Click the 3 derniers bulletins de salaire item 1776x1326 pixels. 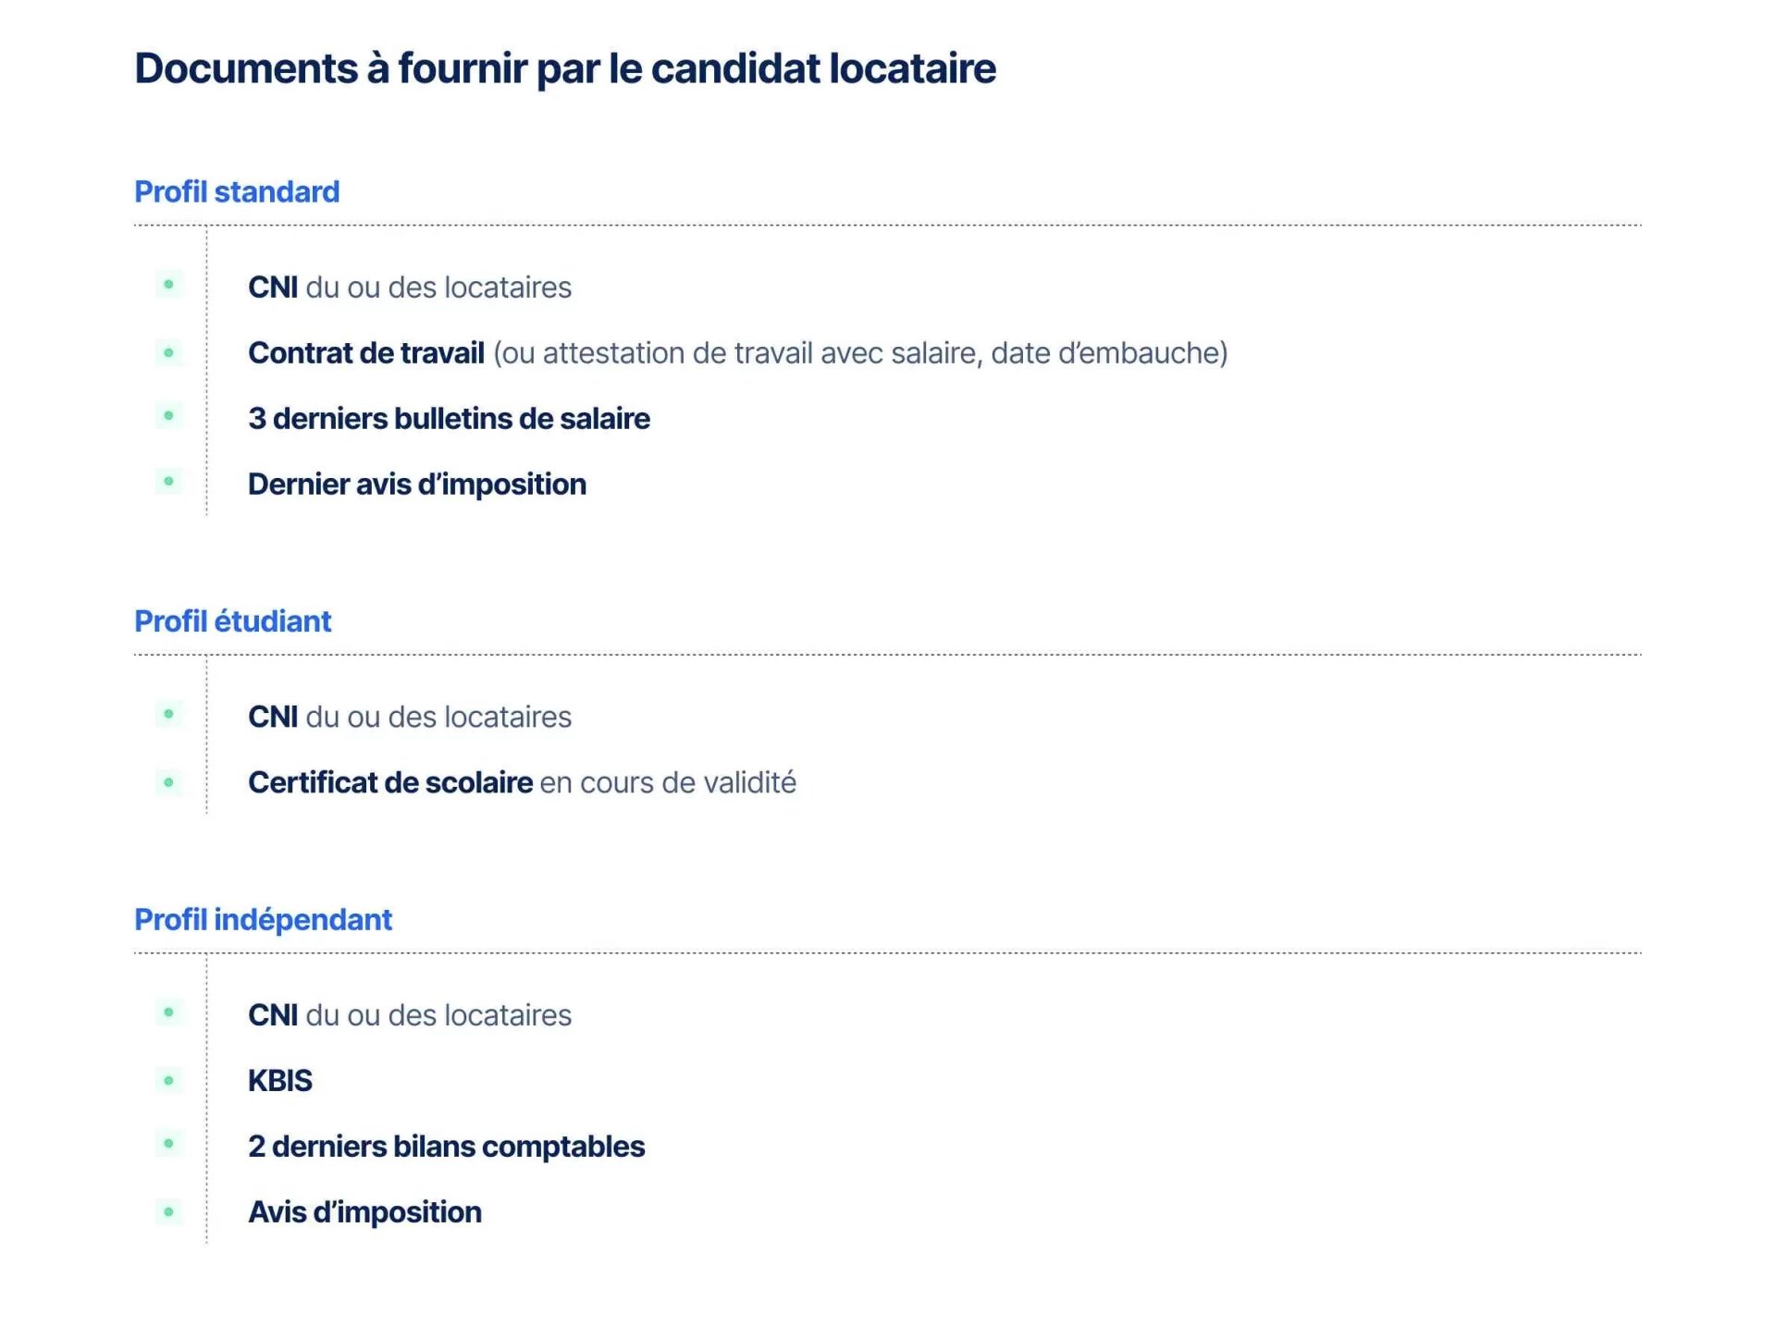(449, 418)
